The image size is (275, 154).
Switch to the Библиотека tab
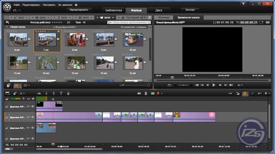click(x=113, y=10)
